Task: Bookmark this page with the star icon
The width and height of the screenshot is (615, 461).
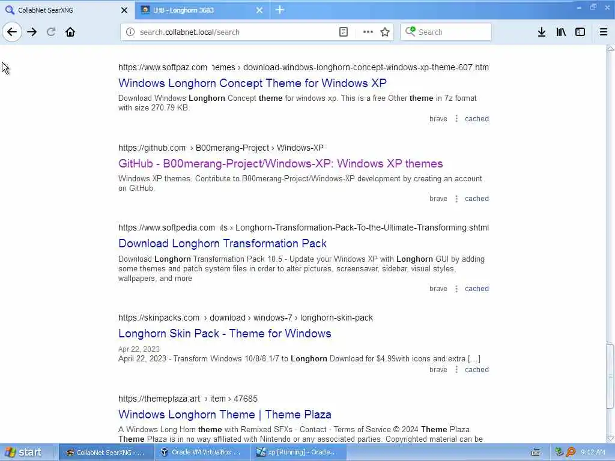Action: click(x=385, y=32)
